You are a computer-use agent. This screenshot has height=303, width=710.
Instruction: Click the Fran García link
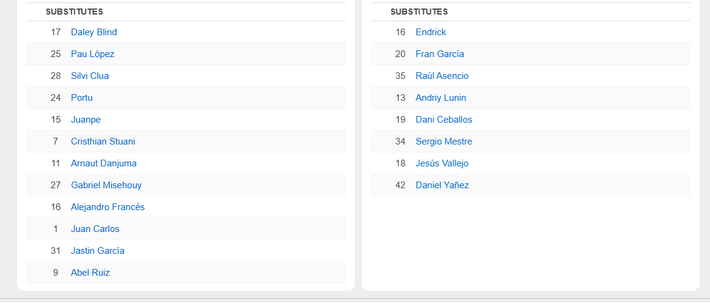(439, 54)
